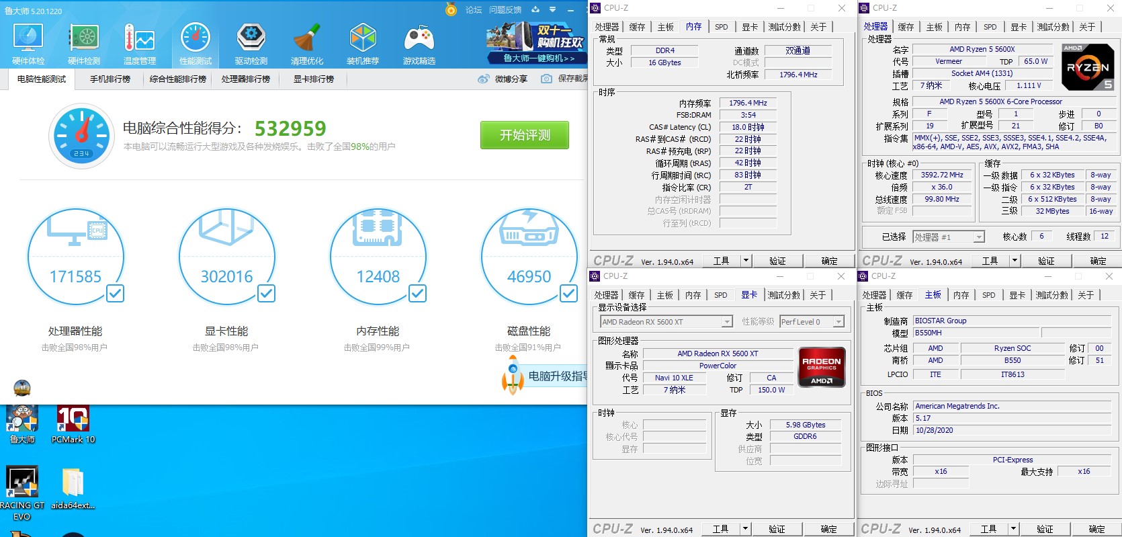Expand the 工具 dropdown arrow in CPU-Z processor window

[1015, 260]
